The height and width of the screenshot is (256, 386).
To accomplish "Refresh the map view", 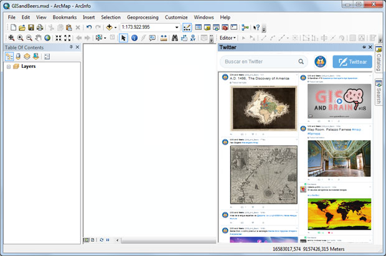I will tap(101, 240).
